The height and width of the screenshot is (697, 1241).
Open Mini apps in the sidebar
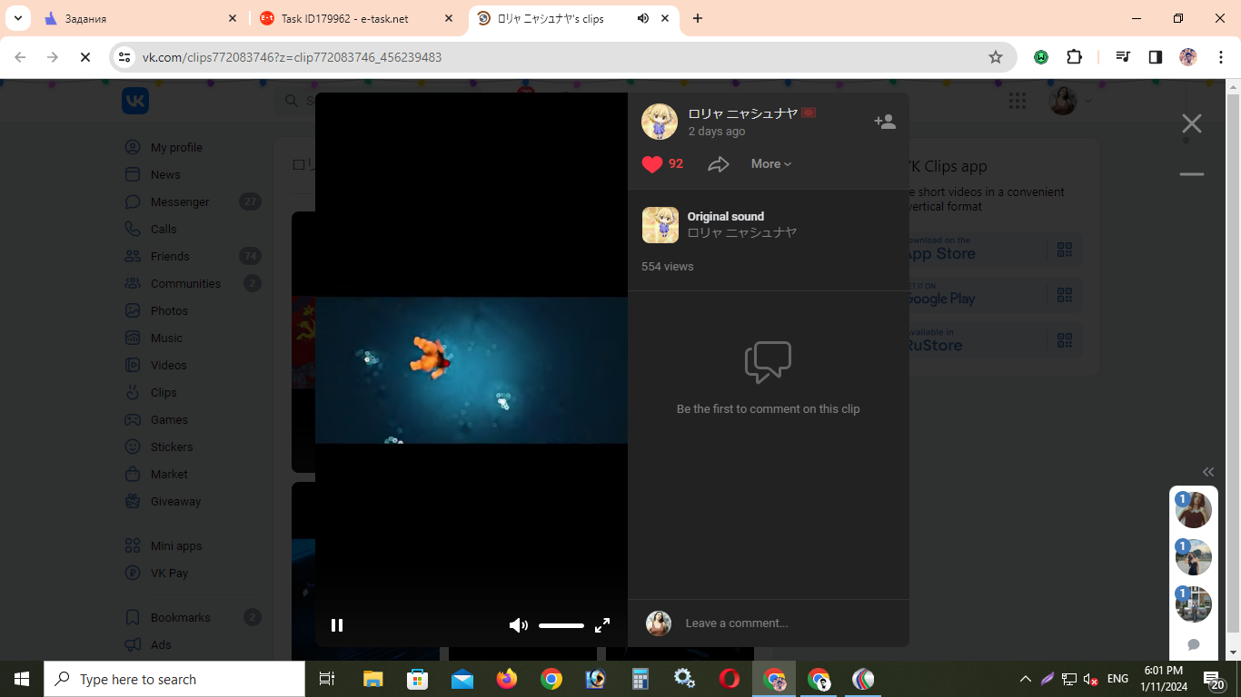[176, 545]
